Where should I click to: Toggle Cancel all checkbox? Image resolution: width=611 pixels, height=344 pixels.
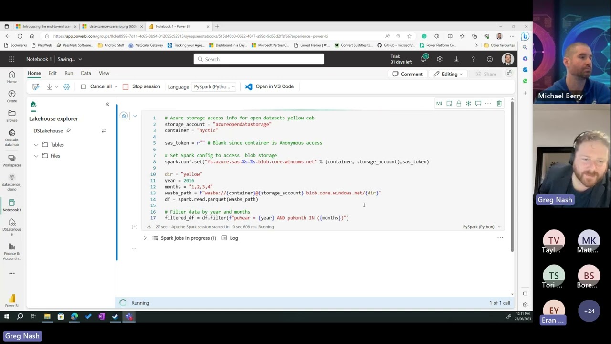[84, 86]
